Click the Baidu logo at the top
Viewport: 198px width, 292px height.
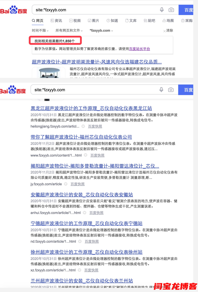(x=13, y=10)
